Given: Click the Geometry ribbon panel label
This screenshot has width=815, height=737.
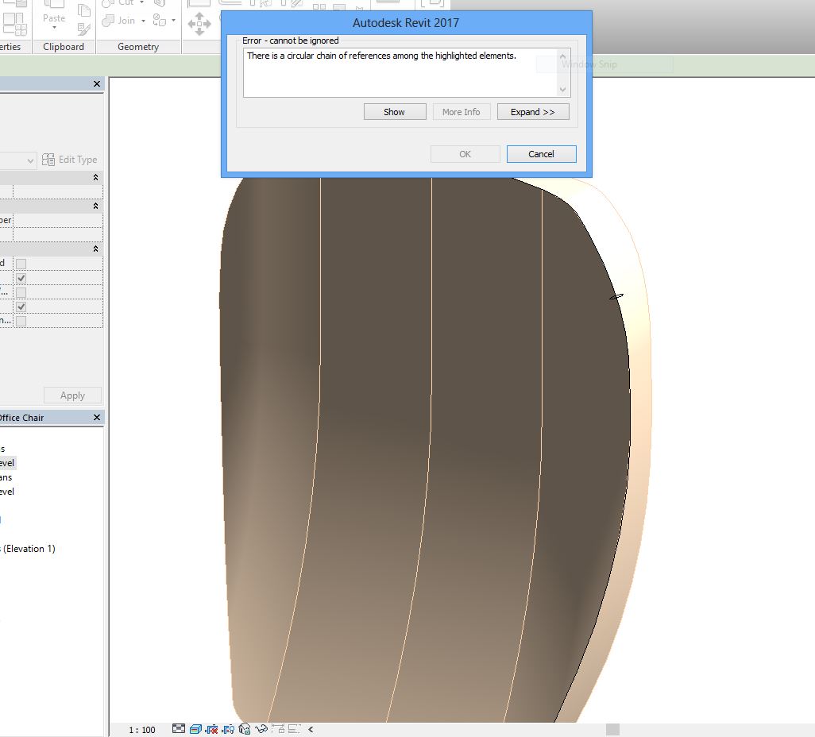Looking at the screenshot, I should pyautogui.click(x=137, y=46).
